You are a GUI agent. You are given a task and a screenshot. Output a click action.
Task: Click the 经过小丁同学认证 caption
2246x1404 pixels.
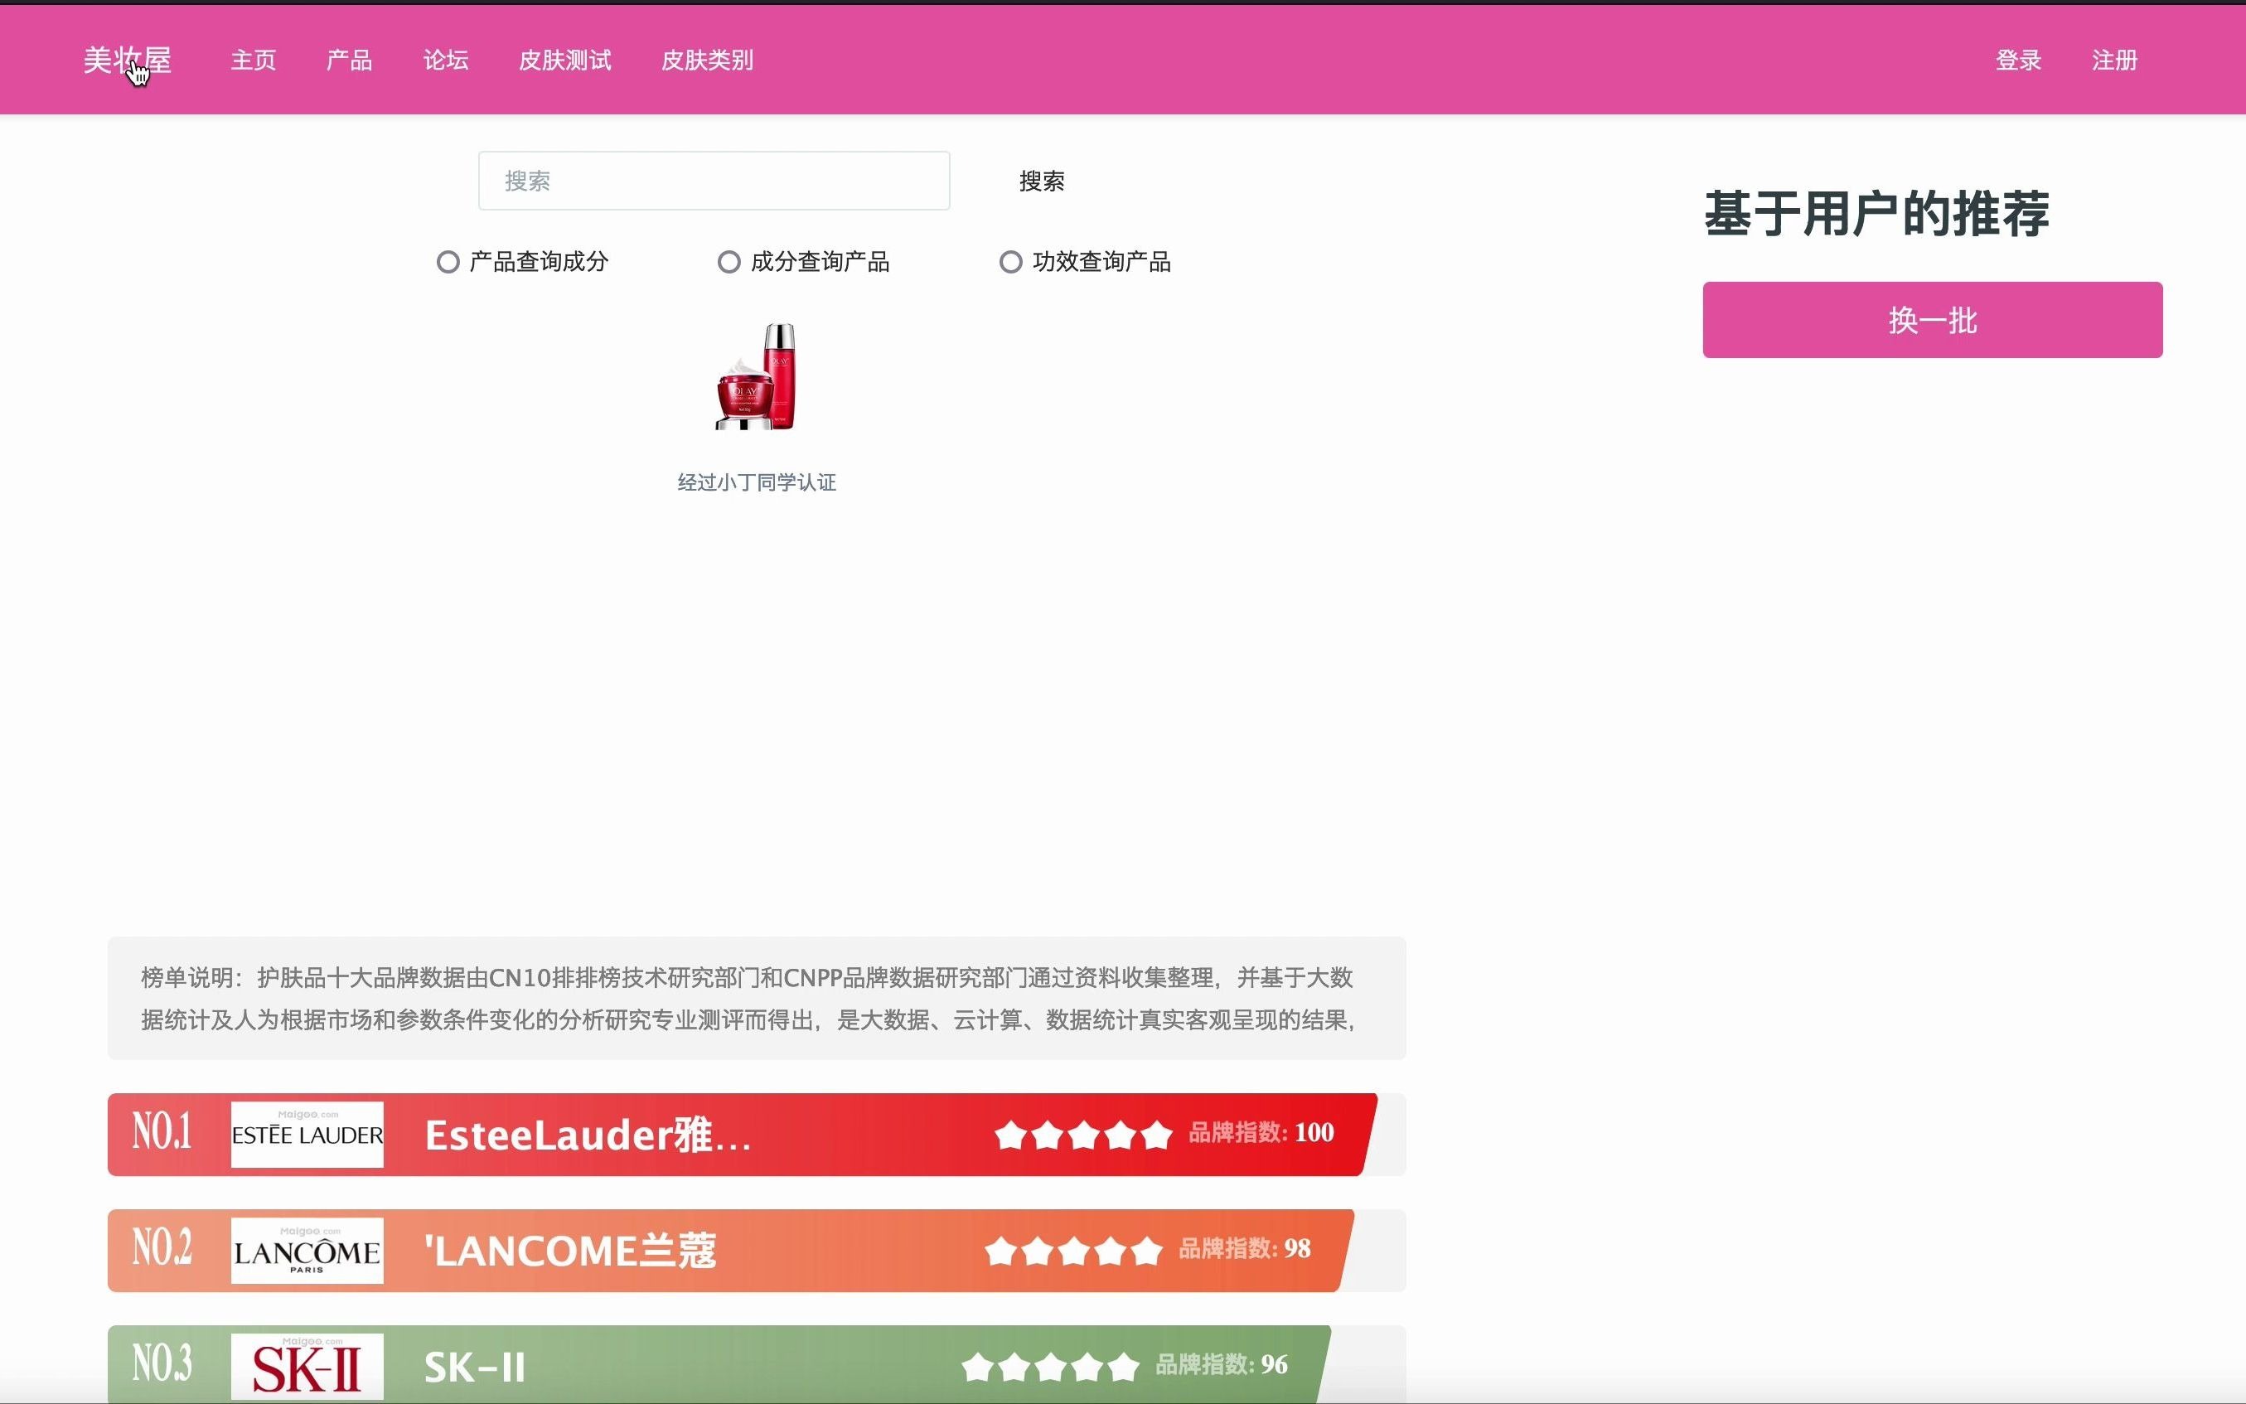point(757,482)
